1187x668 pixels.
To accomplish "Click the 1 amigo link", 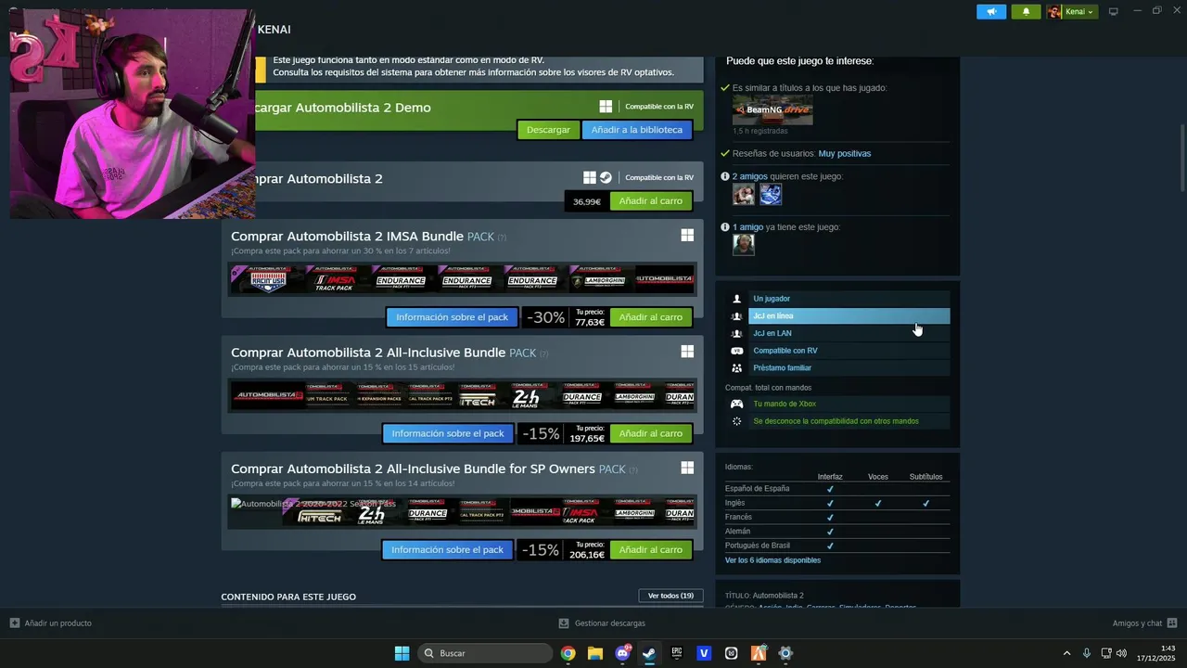I will coord(747,227).
